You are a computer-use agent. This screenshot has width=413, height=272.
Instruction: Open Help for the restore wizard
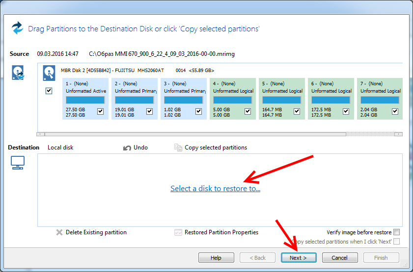(x=216, y=258)
